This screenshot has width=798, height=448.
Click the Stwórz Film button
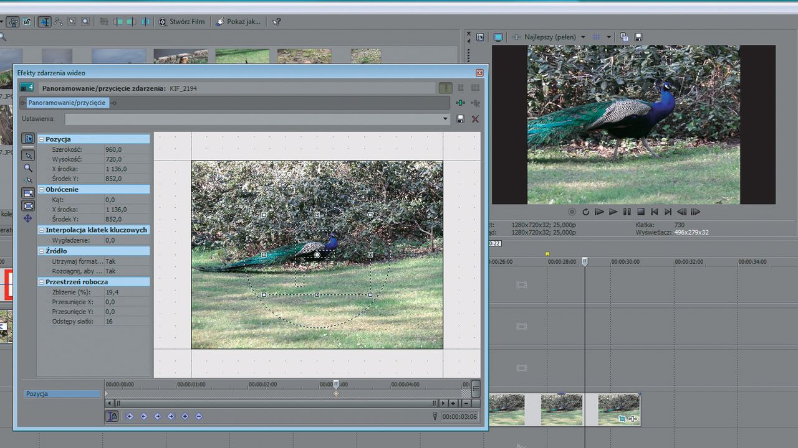(182, 21)
